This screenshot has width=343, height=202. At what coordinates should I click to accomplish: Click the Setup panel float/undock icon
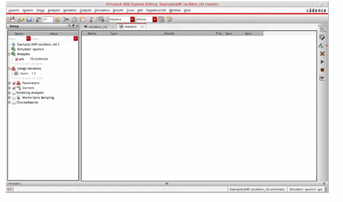pyautogui.click(x=73, y=26)
